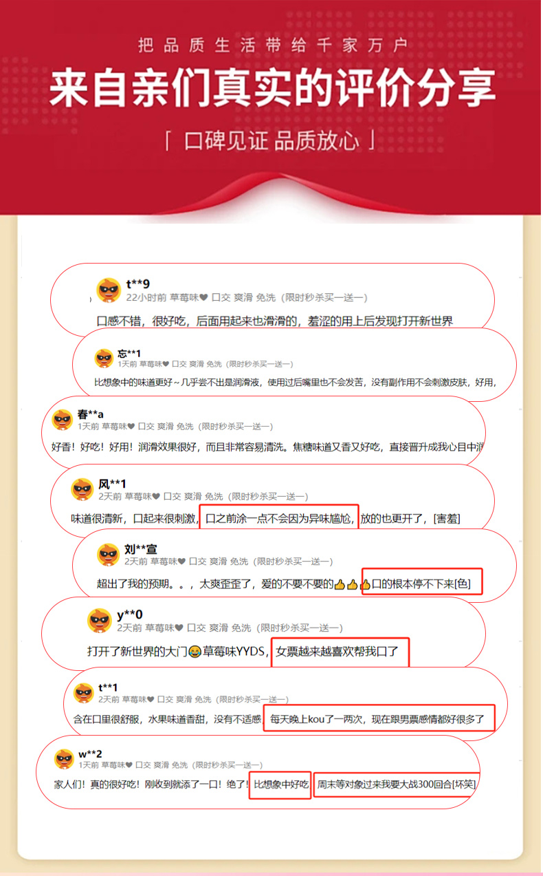Tap the avatar next to t**1
543x876 pixels.
point(84,693)
